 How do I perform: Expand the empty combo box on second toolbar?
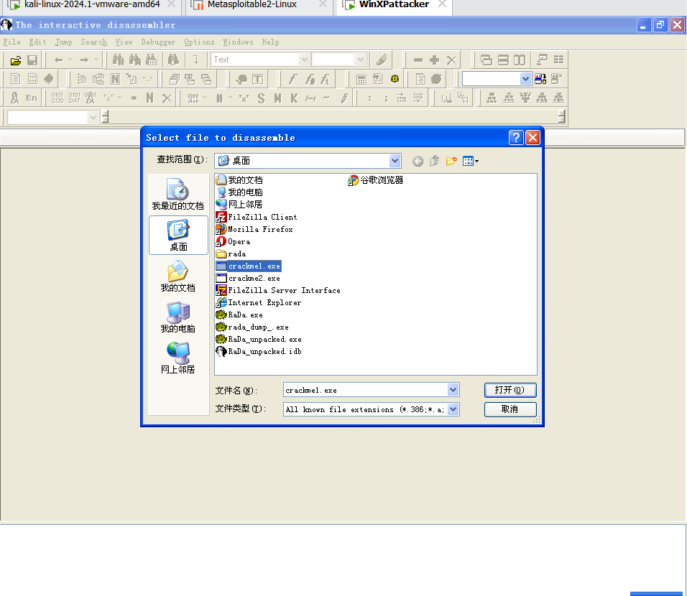525,79
